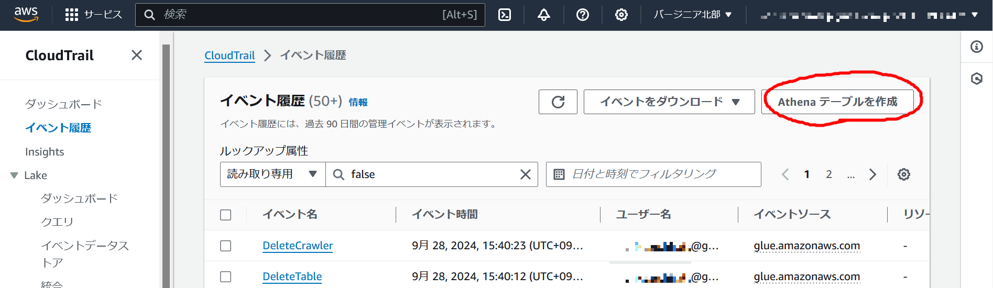
Task: Open Insights in sidebar
Action: coord(45,152)
